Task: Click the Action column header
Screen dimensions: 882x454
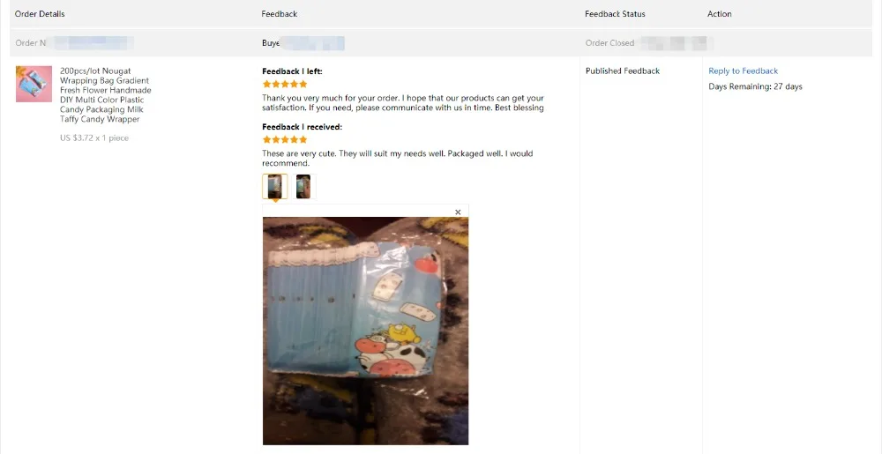Action: (720, 13)
